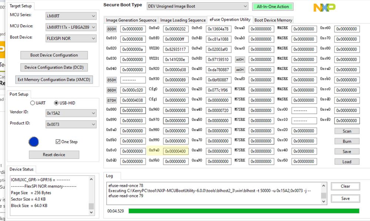Click the green progress bar

pyautogui.click(x=244, y=211)
